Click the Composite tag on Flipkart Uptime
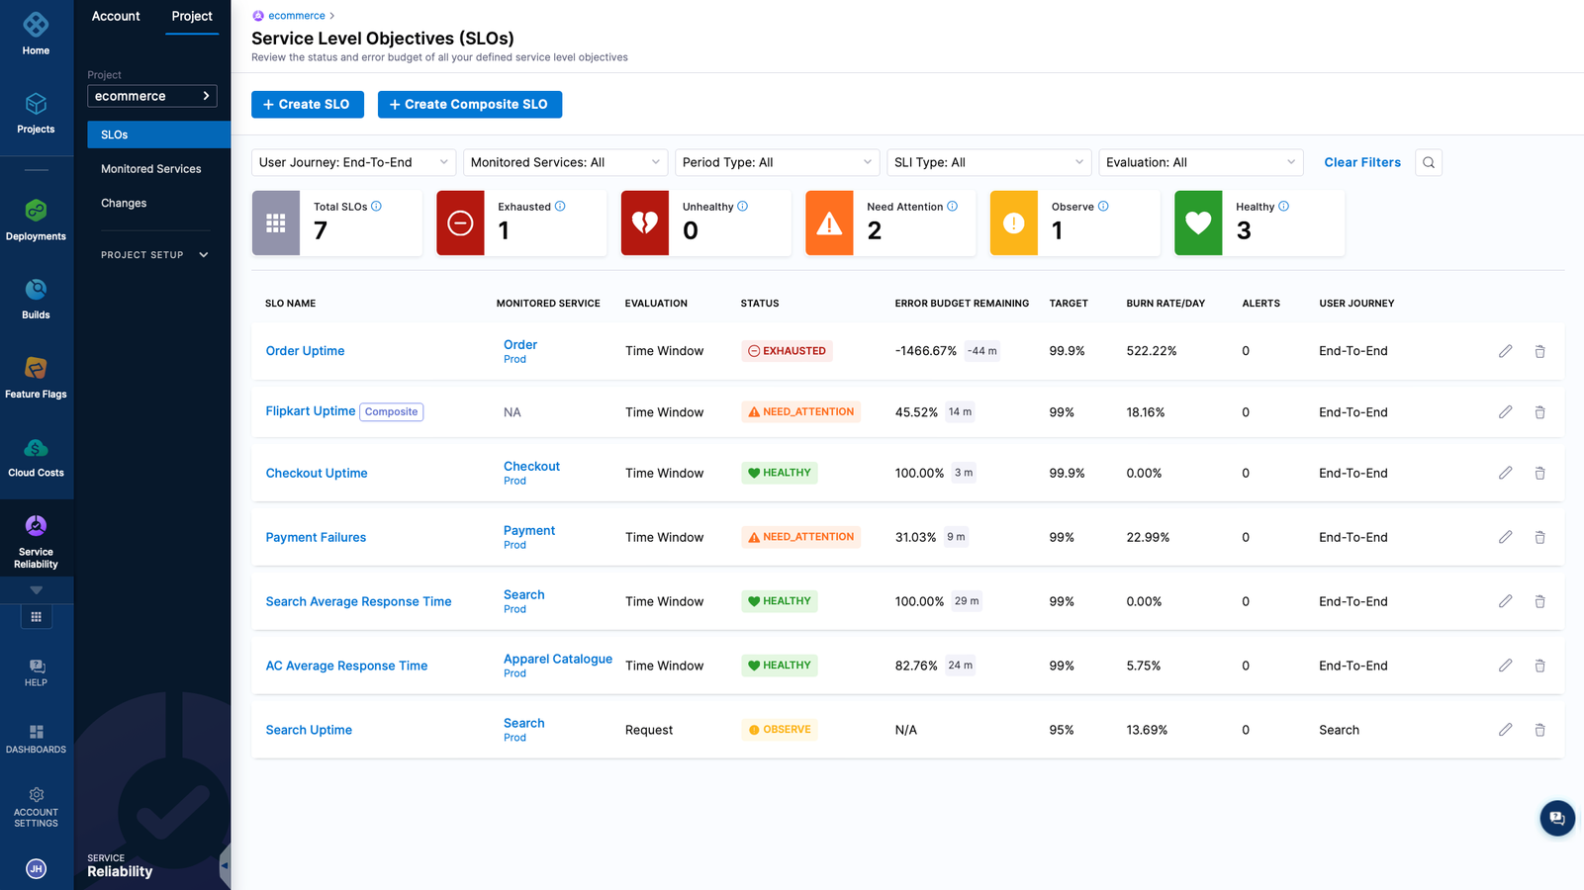Image resolution: width=1584 pixels, height=890 pixels. tap(391, 411)
